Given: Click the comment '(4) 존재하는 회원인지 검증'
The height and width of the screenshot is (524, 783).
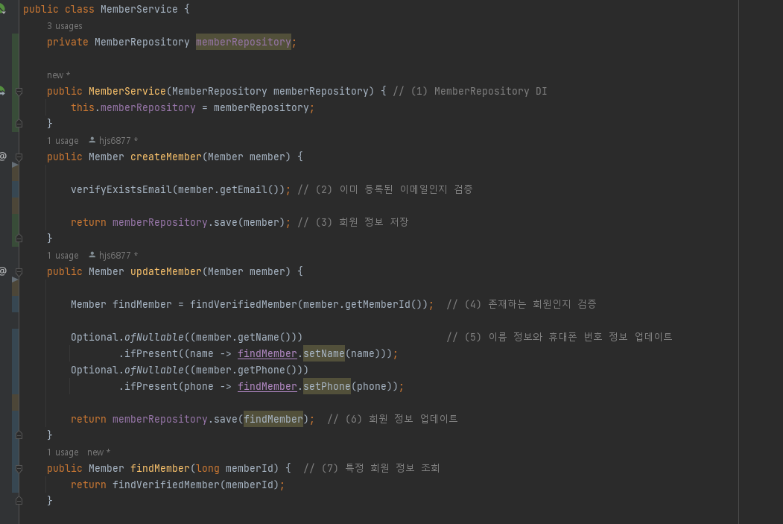Looking at the screenshot, I should pyautogui.click(x=522, y=304).
